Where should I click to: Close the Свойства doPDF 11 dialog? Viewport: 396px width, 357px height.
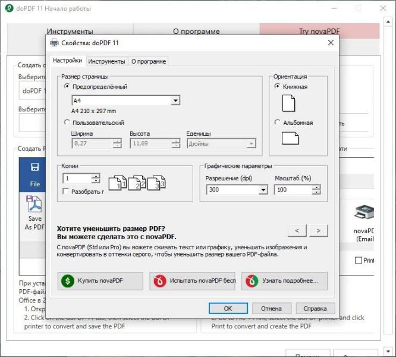(331, 43)
